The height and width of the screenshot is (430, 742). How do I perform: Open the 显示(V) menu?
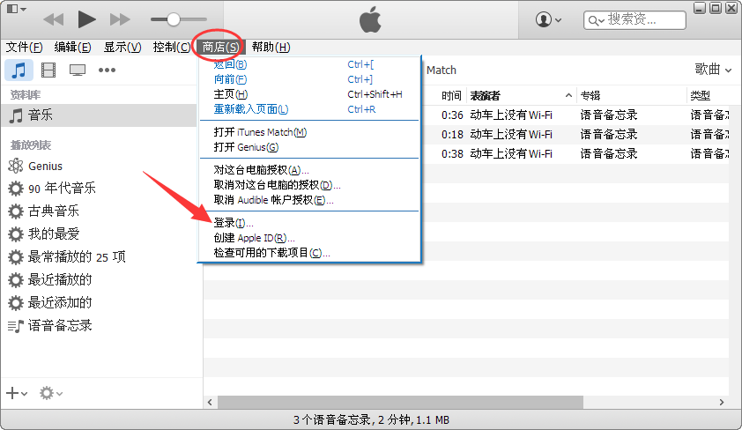(122, 48)
